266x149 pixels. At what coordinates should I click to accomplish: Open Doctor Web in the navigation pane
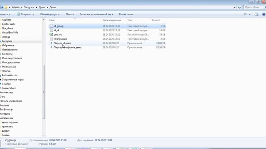(x=8, y=24)
